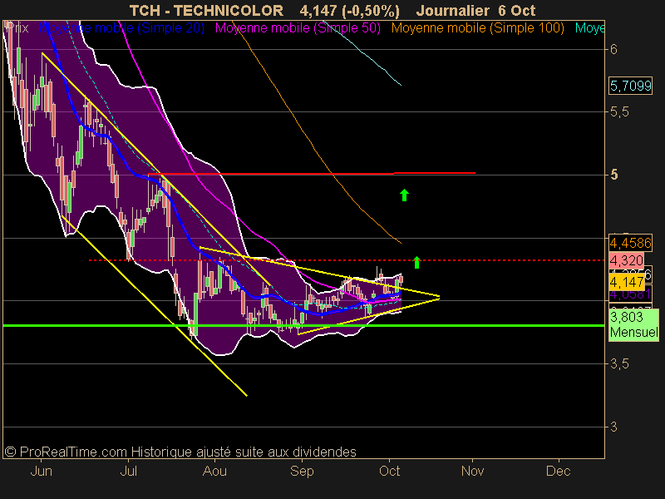Viewport: 665px width, 499px height.
Task: Click the price change '4,147 (-0,50%)'
Action: coord(349,10)
